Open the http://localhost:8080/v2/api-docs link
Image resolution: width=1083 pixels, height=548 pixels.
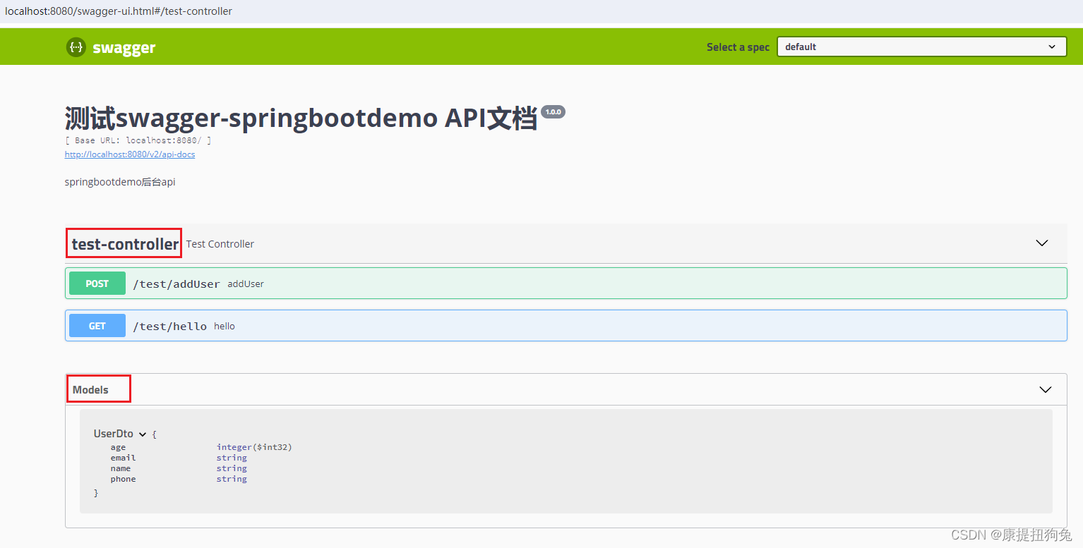pos(130,154)
